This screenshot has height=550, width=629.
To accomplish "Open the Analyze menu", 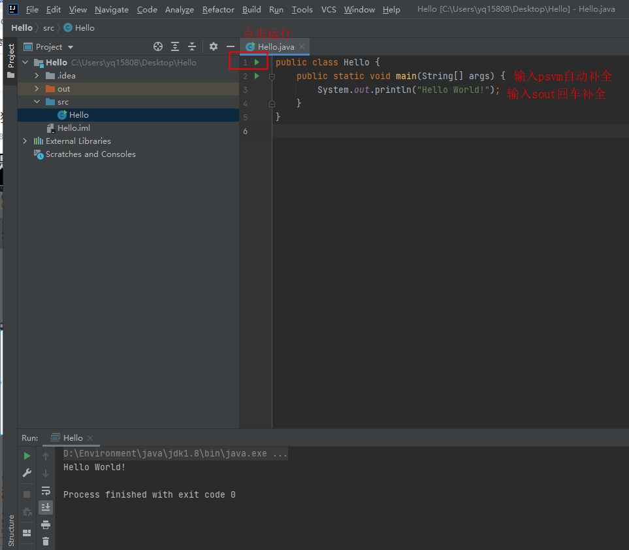I will pyautogui.click(x=180, y=9).
